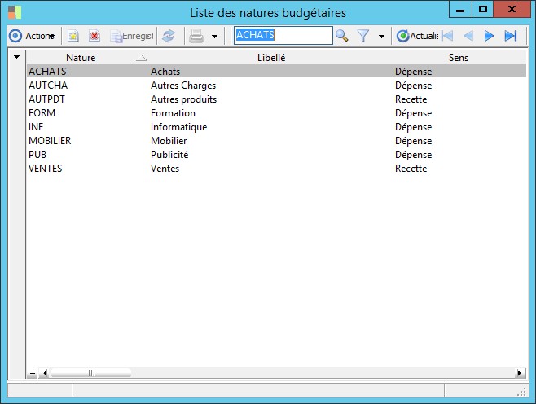Click Dépense in the PUB row
536x404 pixels.
point(413,155)
